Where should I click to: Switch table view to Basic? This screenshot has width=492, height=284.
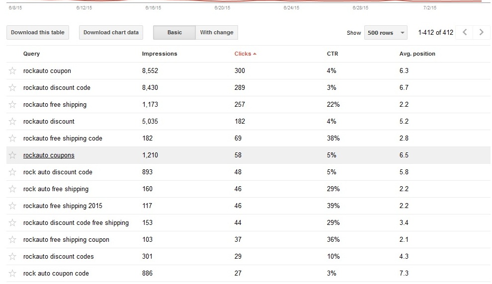[174, 33]
